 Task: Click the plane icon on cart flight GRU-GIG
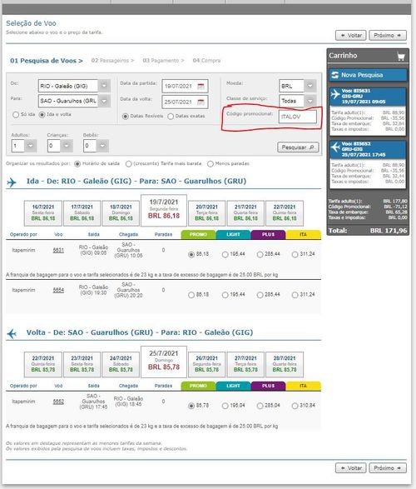click(335, 147)
